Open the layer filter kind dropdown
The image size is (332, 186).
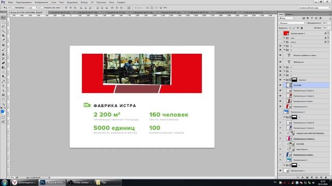[x=287, y=19]
